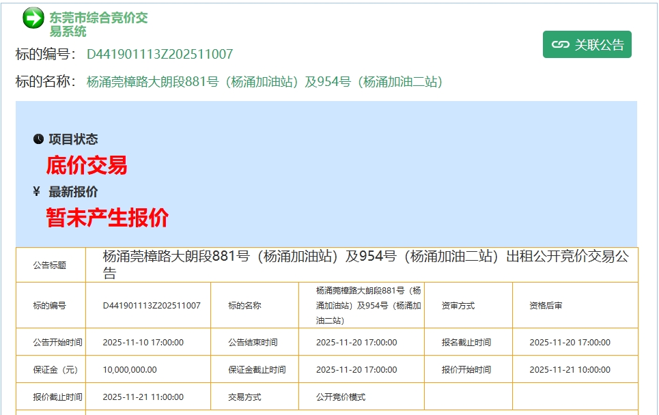Click the 资格后审 qualification review cell
659x415 pixels.
click(546, 306)
